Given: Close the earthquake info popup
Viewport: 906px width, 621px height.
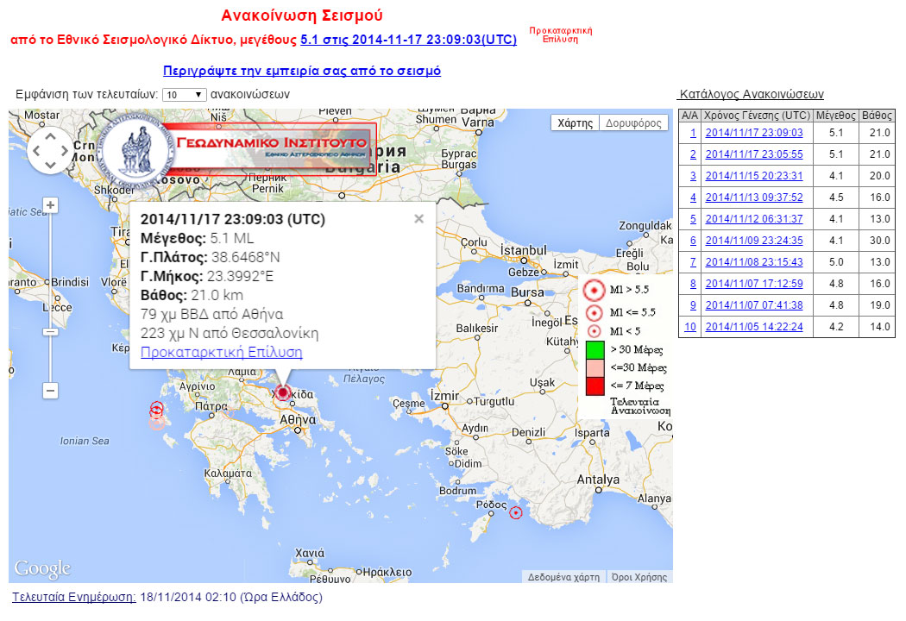Looking at the screenshot, I should pos(418,219).
